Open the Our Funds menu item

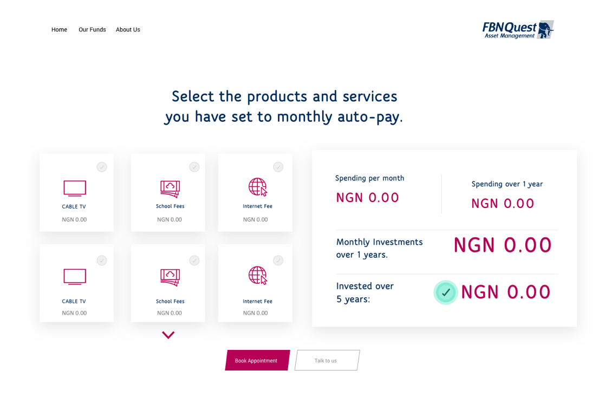click(x=92, y=30)
